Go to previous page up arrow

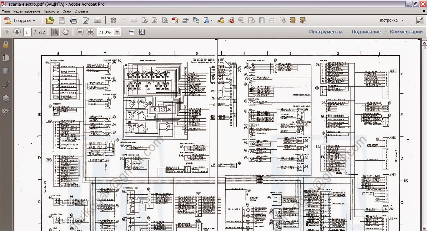tap(7, 32)
